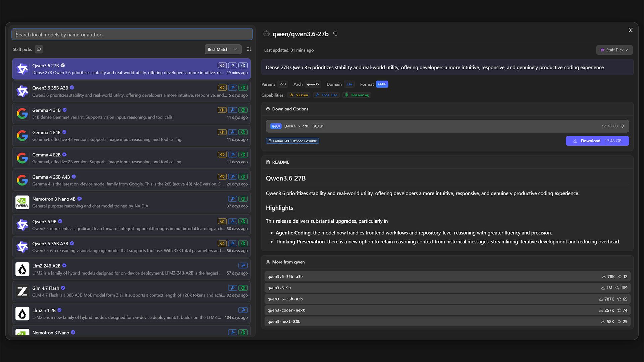The image size is (644, 362).
Task: Click the sort order icon beside Best Match
Action: click(x=249, y=49)
